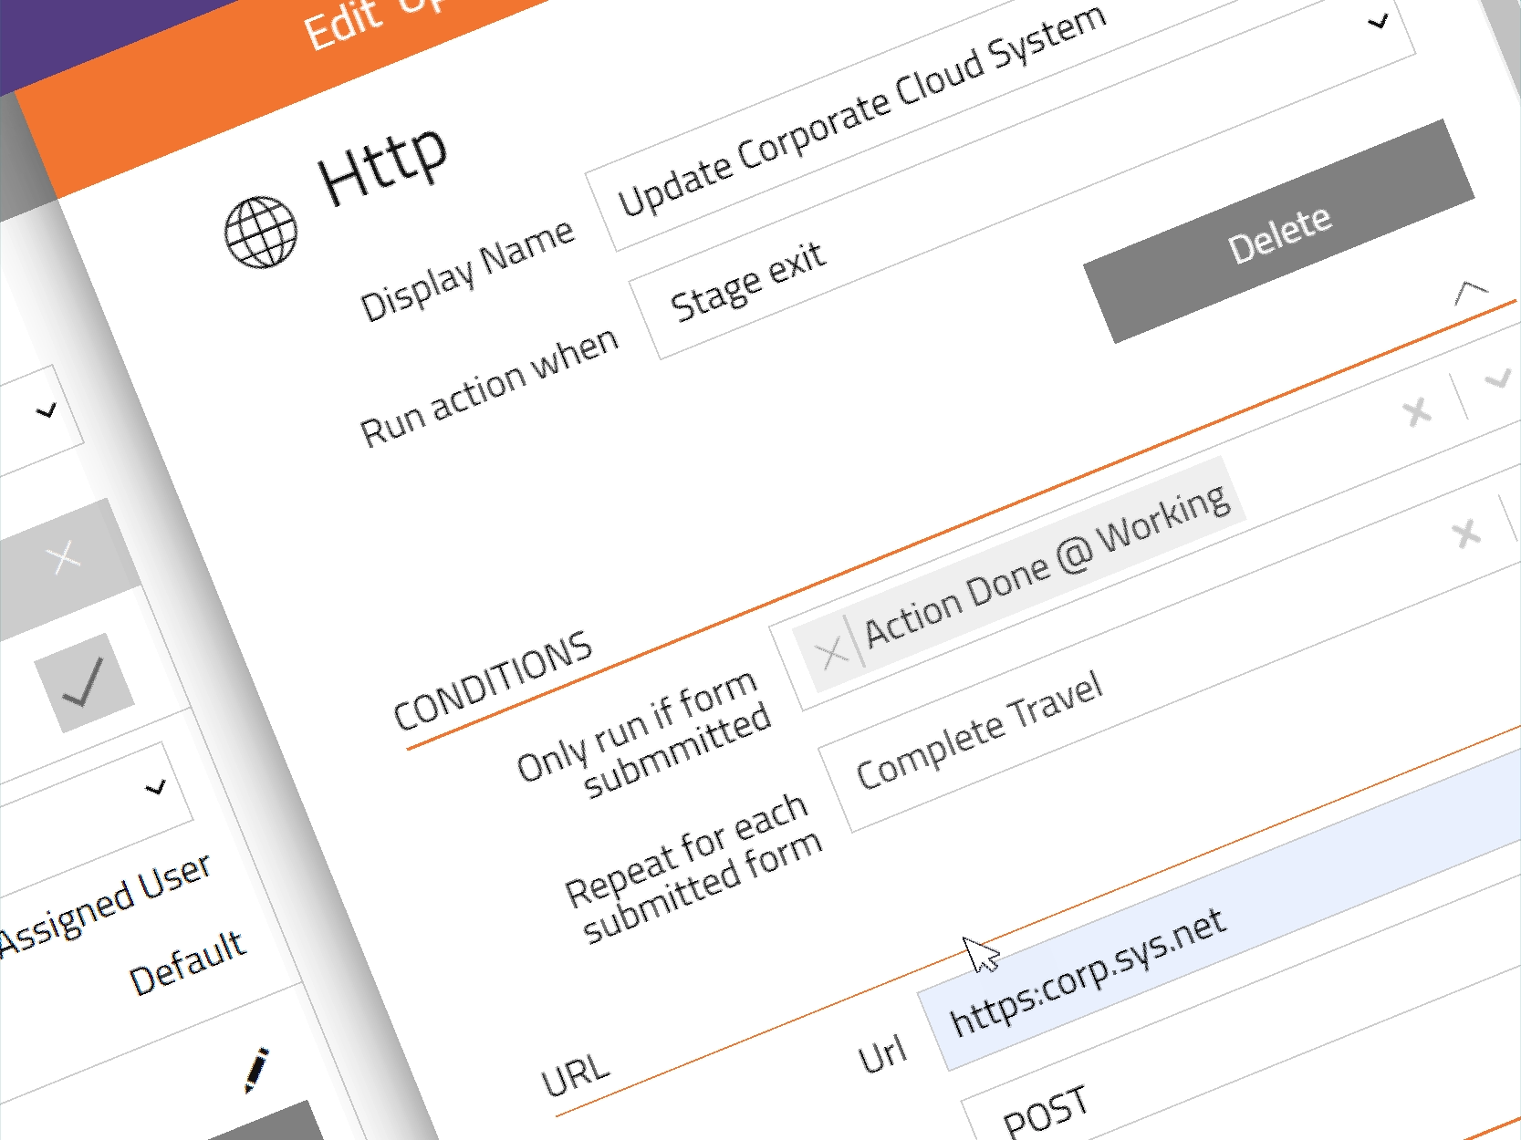The height and width of the screenshot is (1140, 1521).
Task: Collapse section using the up chevron
Action: point(1470,294)
